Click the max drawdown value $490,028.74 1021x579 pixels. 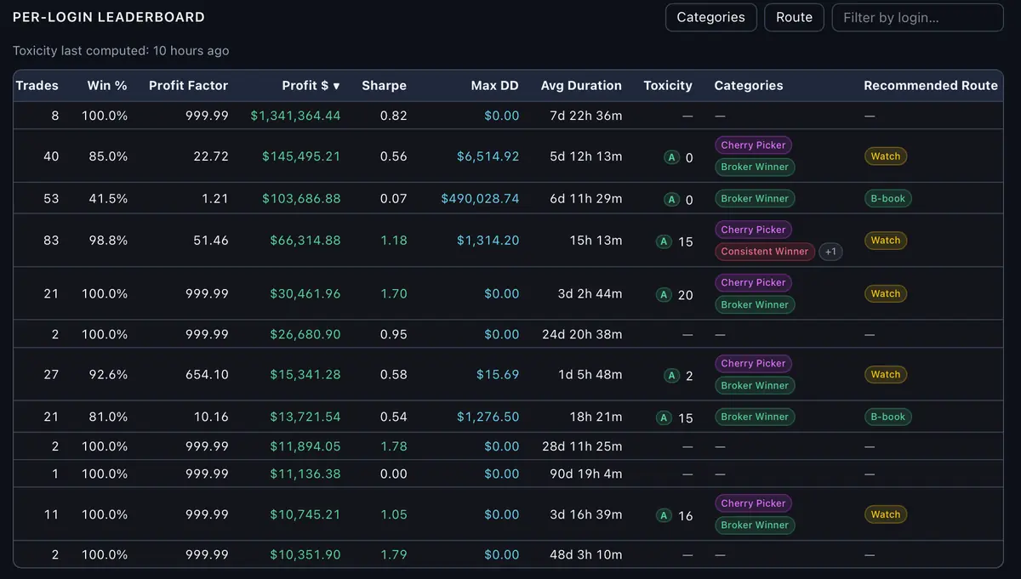(480, 198)
